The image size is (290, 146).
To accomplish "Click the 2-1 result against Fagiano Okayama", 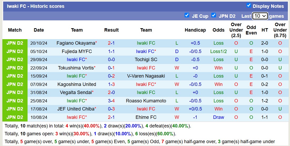I will point(111,43).
